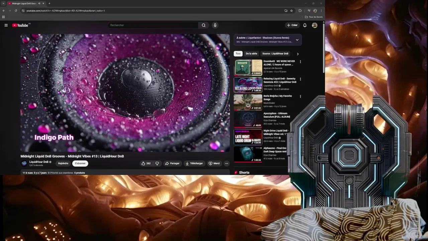Open the tab search dropdown arrow

pyautogui.click(x=3, y=3)
